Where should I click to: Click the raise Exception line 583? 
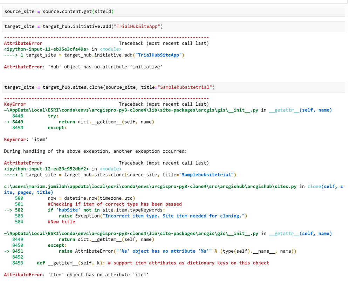coord(153,216)
